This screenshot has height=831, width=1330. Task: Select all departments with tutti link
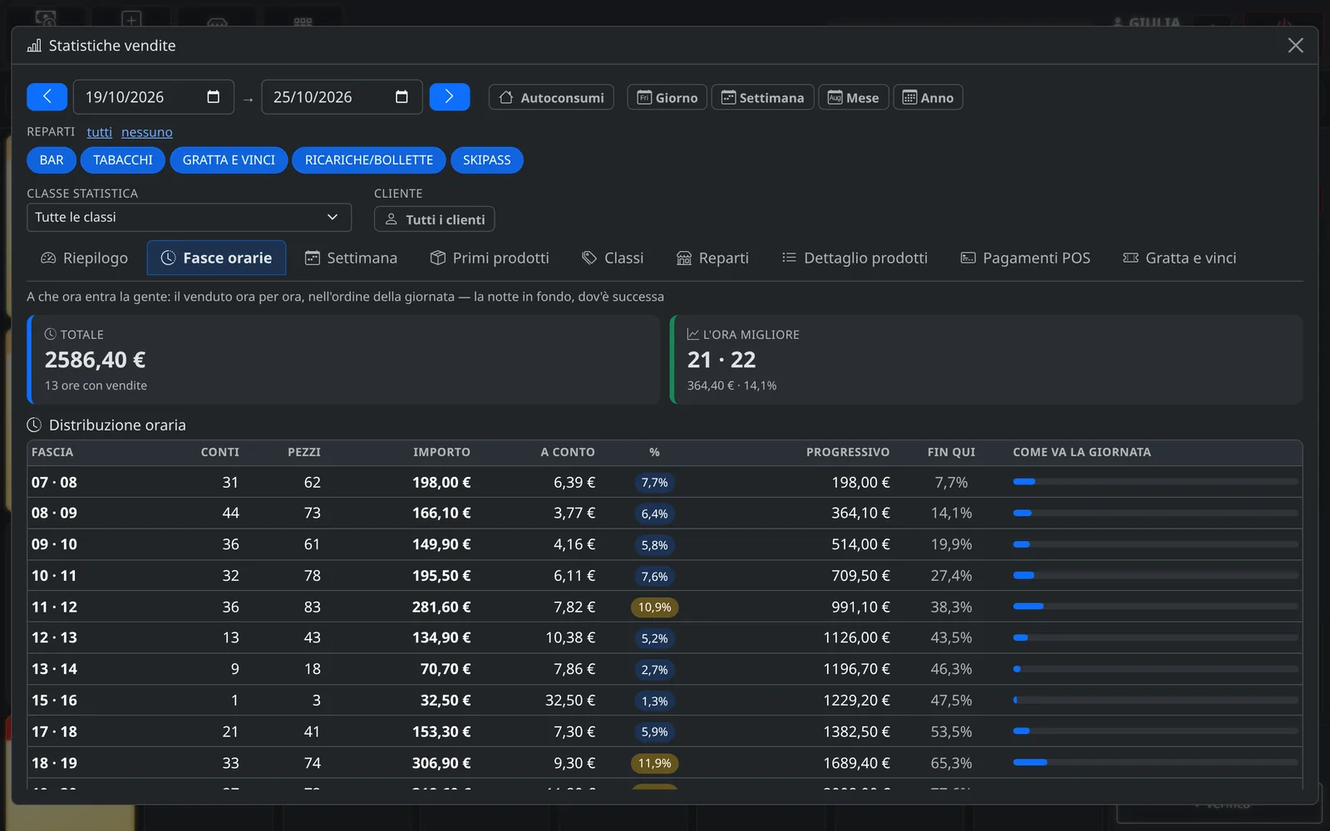99,132
